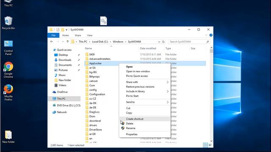Choose Create shortcut
The height and width of the screenshot is (152, 271).
[144, 119]
